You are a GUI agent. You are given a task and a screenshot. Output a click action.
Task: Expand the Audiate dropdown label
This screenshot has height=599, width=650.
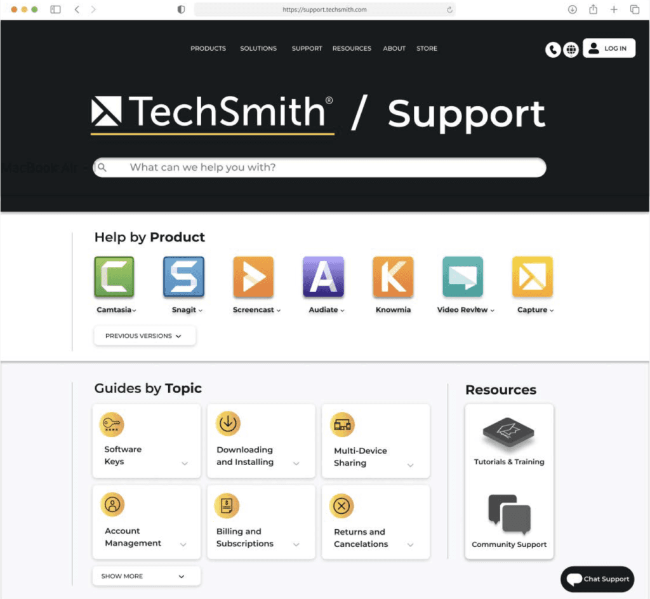click(x=327, y=310)
